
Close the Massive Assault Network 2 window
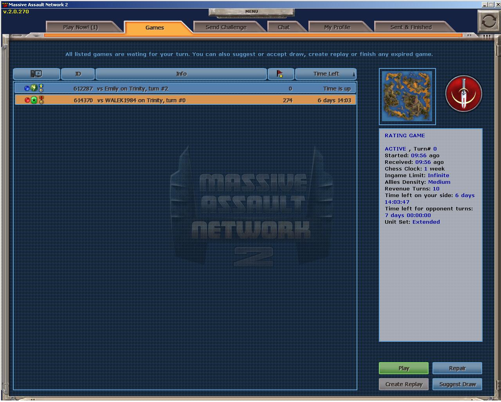click(x=497, y=5)
